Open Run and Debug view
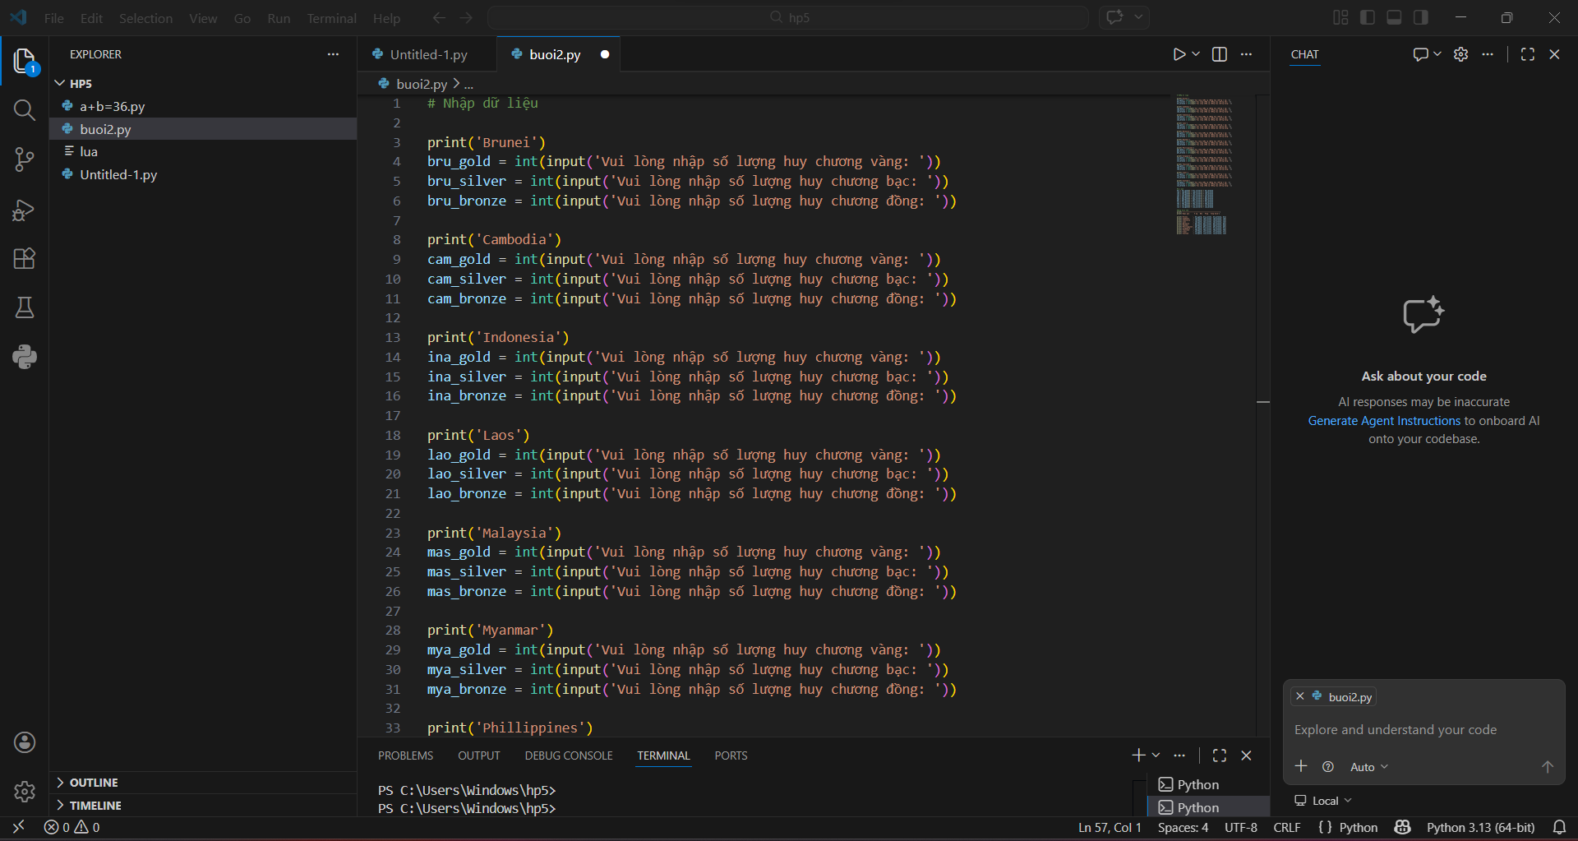Image resolution: width=1578 pixels, height=841 pixels. pyautogui.click(x=25, y=210)
